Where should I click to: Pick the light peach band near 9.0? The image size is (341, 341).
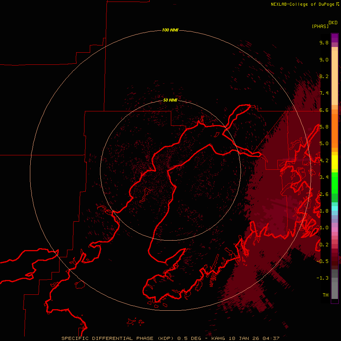coord(335,78)
